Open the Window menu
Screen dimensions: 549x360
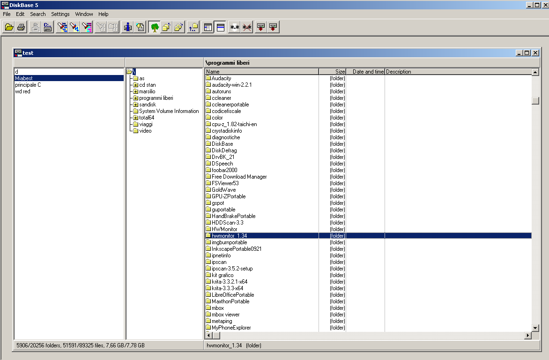click(x=84, y=14)
